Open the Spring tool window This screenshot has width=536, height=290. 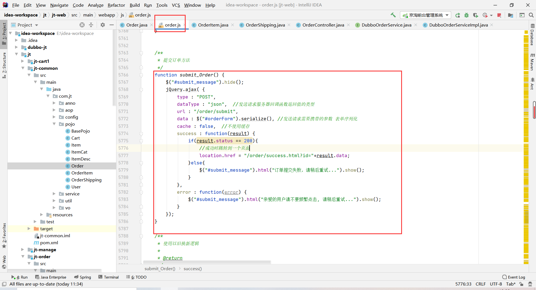83,277
